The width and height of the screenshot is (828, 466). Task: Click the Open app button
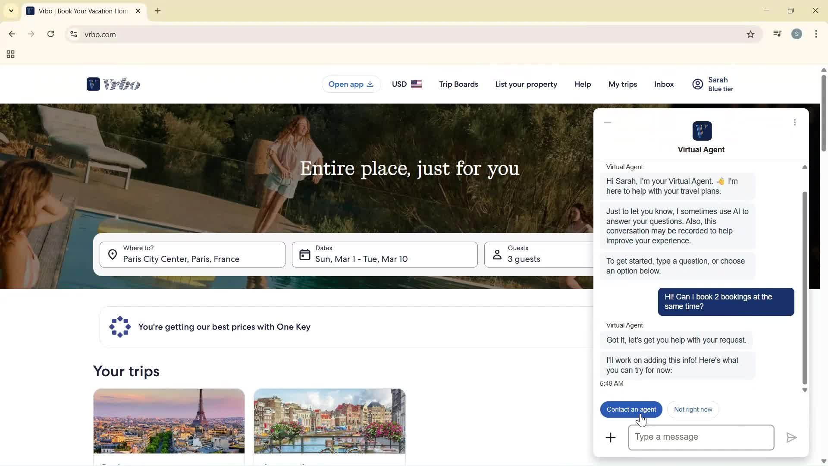point(351,84)
